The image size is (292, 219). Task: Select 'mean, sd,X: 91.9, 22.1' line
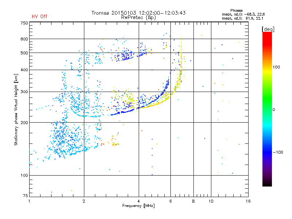[x=242, y=19]
